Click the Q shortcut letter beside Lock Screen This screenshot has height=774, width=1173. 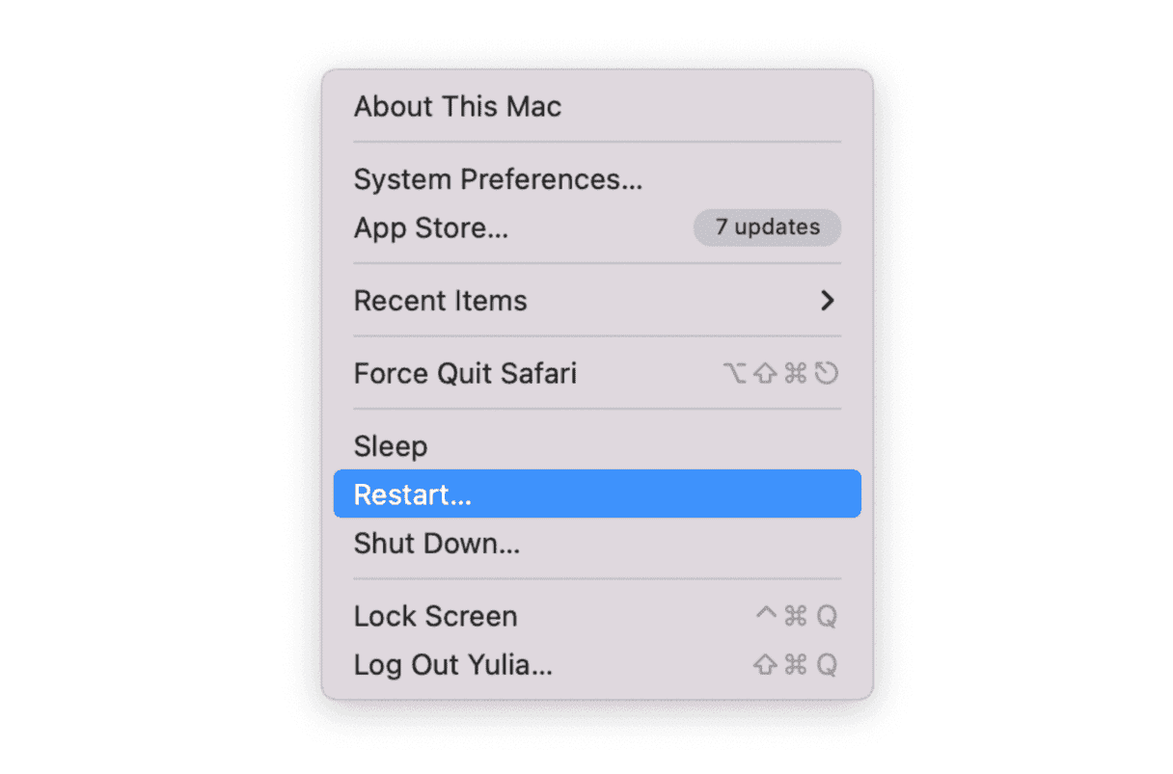click(x=827, y=617)
